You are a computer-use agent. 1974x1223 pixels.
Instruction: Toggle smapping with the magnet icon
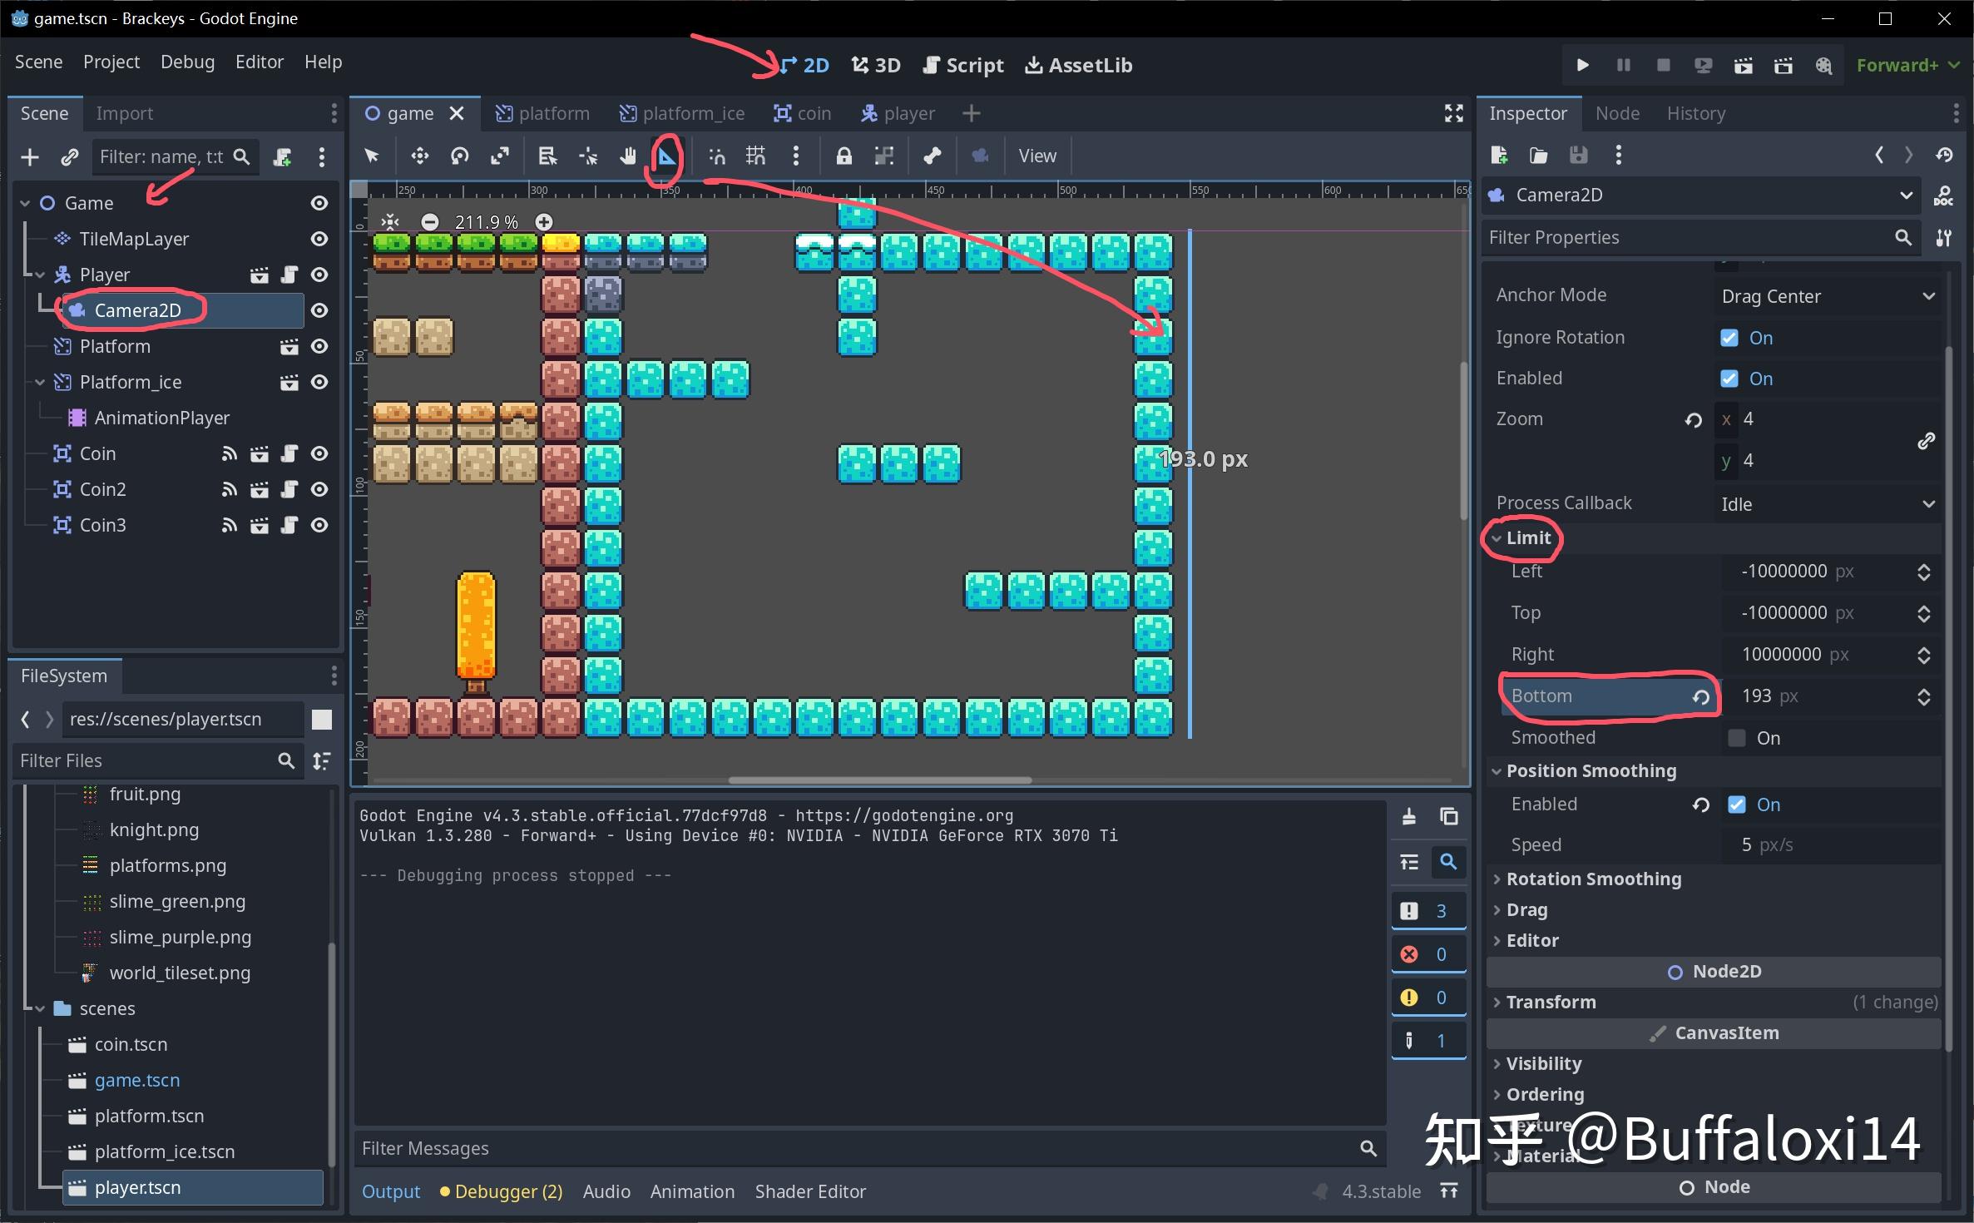pos(716,156)
